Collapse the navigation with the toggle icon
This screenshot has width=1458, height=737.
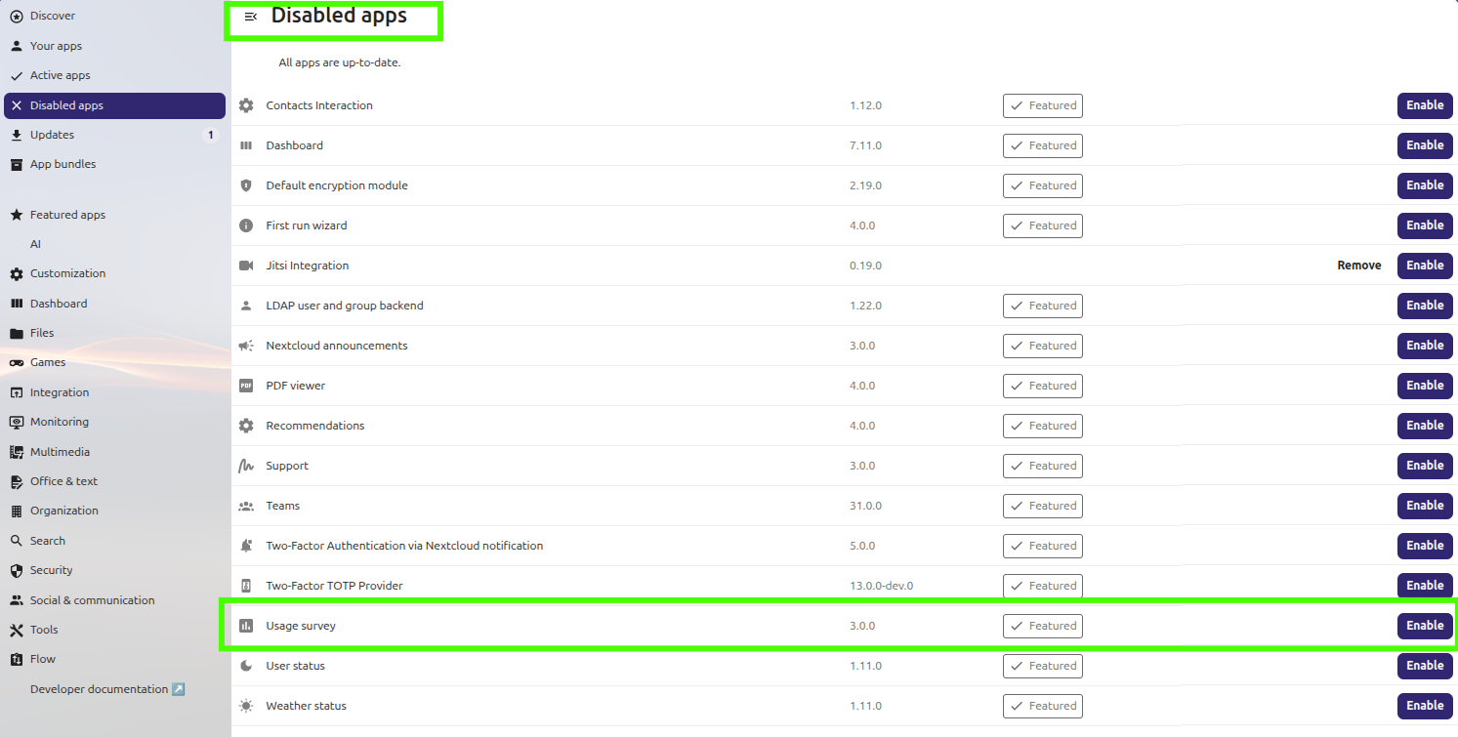tap(251, 17)
